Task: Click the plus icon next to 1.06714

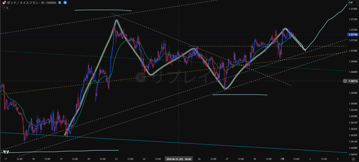Action: [345, 81]
